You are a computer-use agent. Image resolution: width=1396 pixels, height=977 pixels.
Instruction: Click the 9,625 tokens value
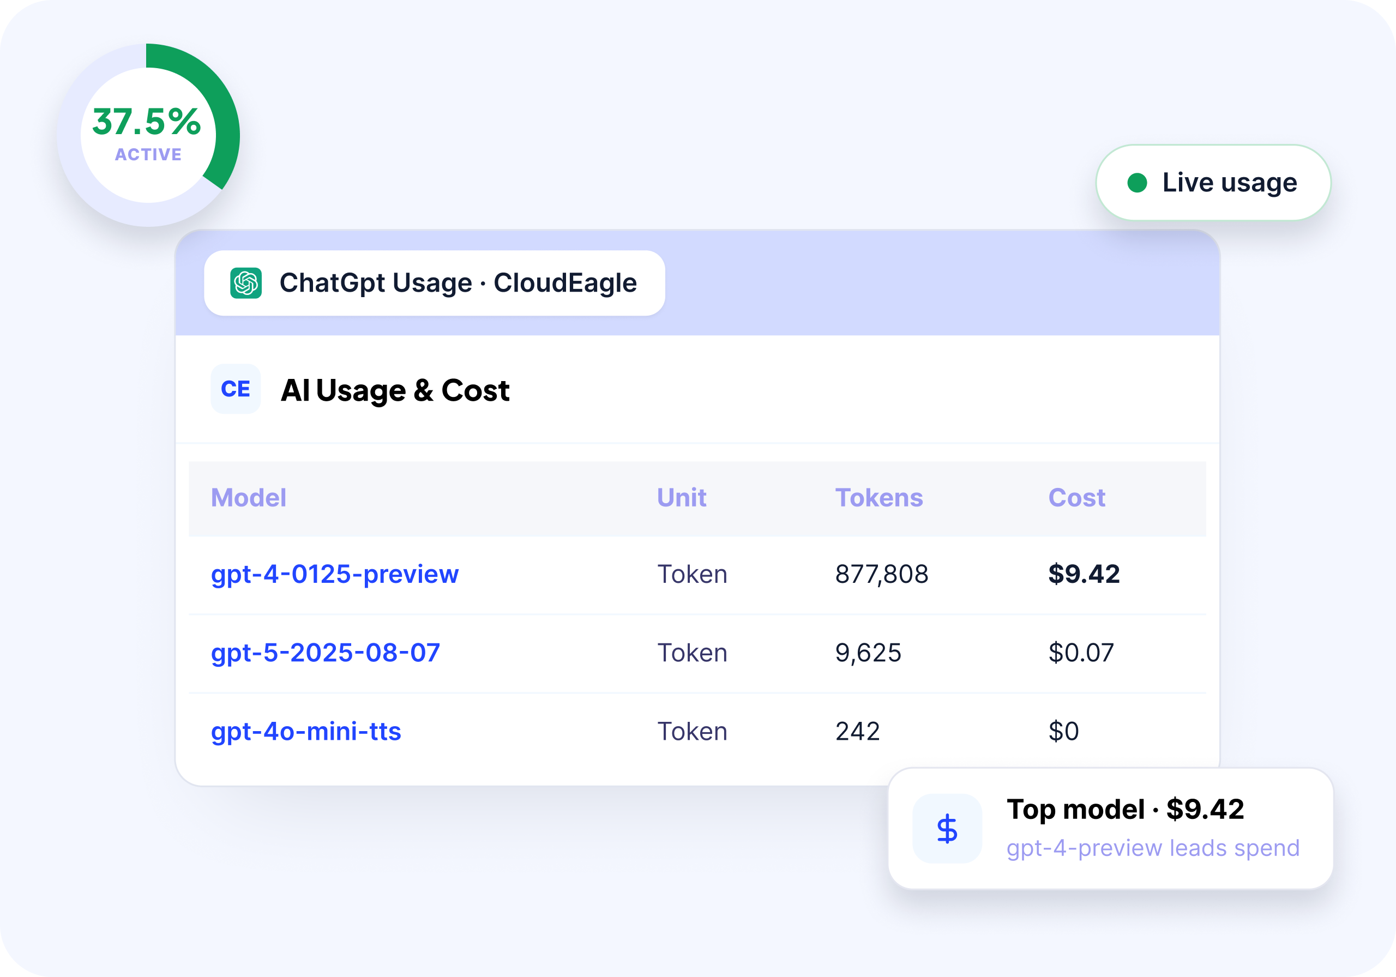point(868,653)
